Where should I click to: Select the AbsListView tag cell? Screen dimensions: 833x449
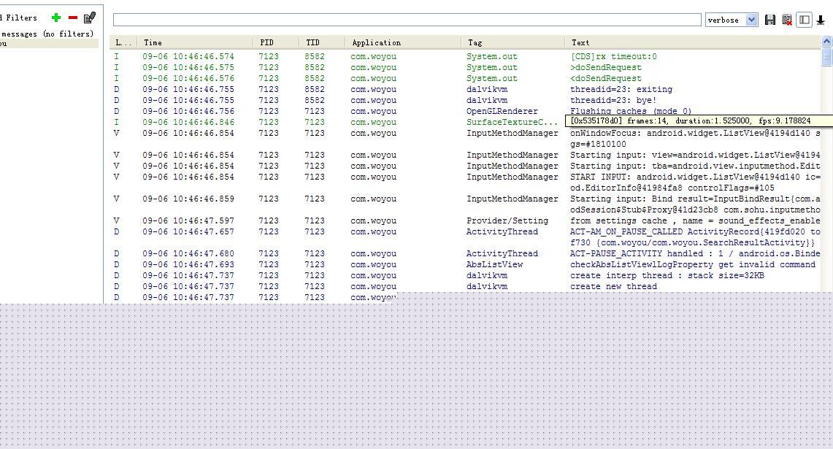494,264
